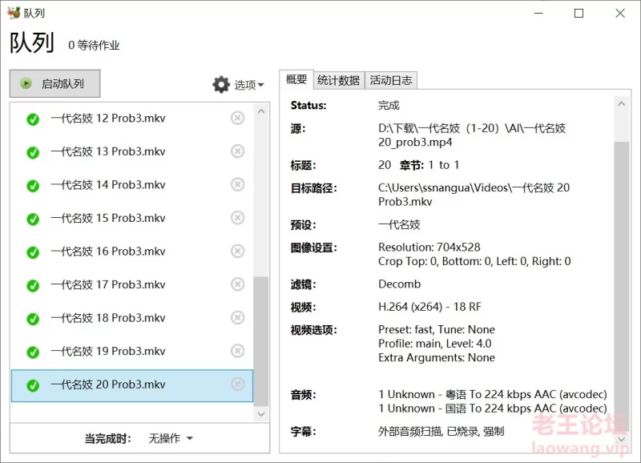The image size is (641, 463).
Task: Expand the 当完成时 无操作 dropdown
Action: tap(171, 439)
